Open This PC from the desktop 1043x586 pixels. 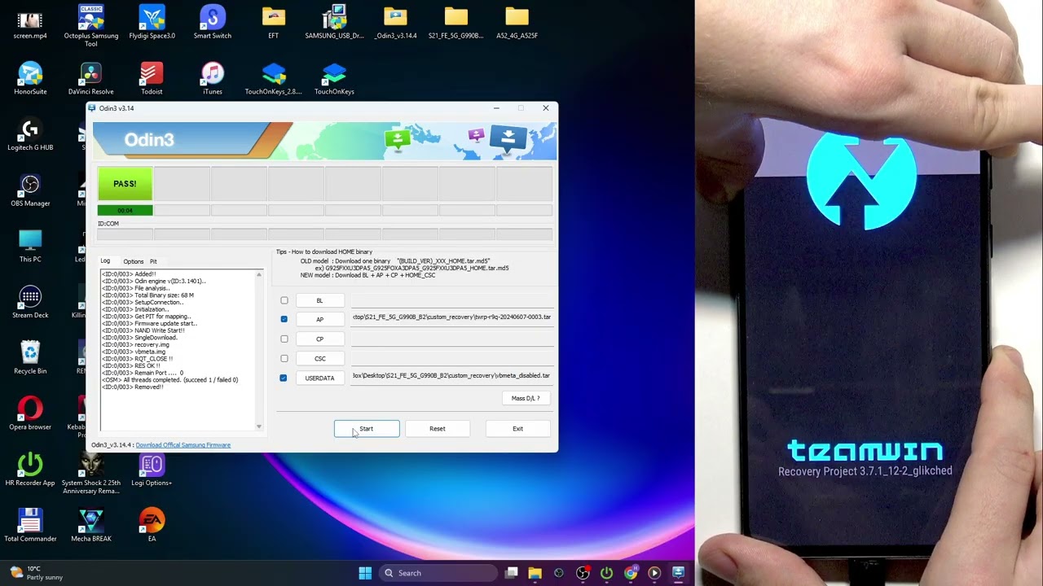tap(30, 246)
